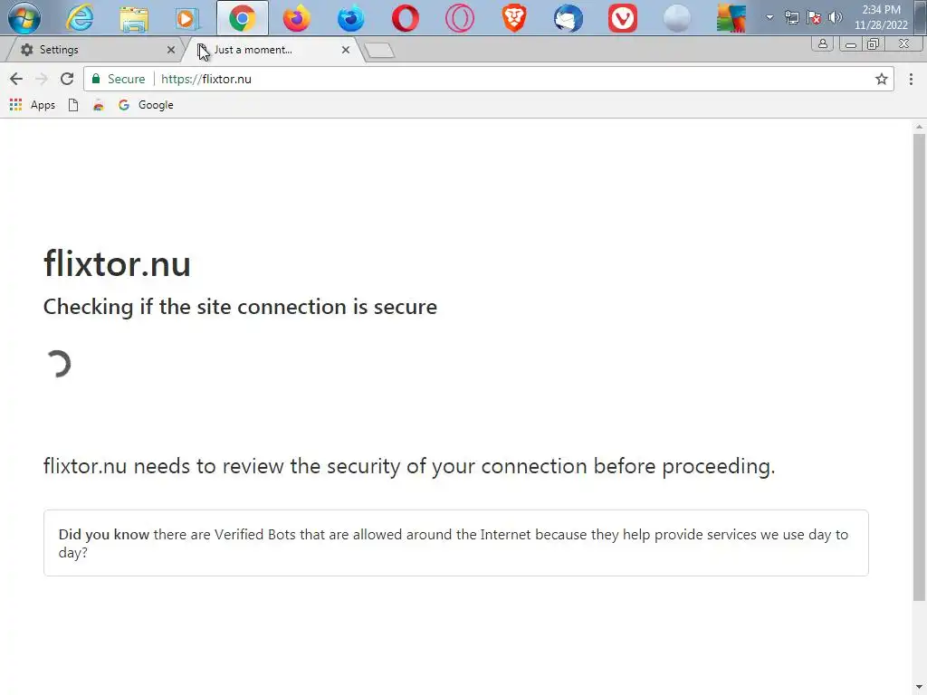Open the Chrome three-dot menu

[x=911, y=79]
